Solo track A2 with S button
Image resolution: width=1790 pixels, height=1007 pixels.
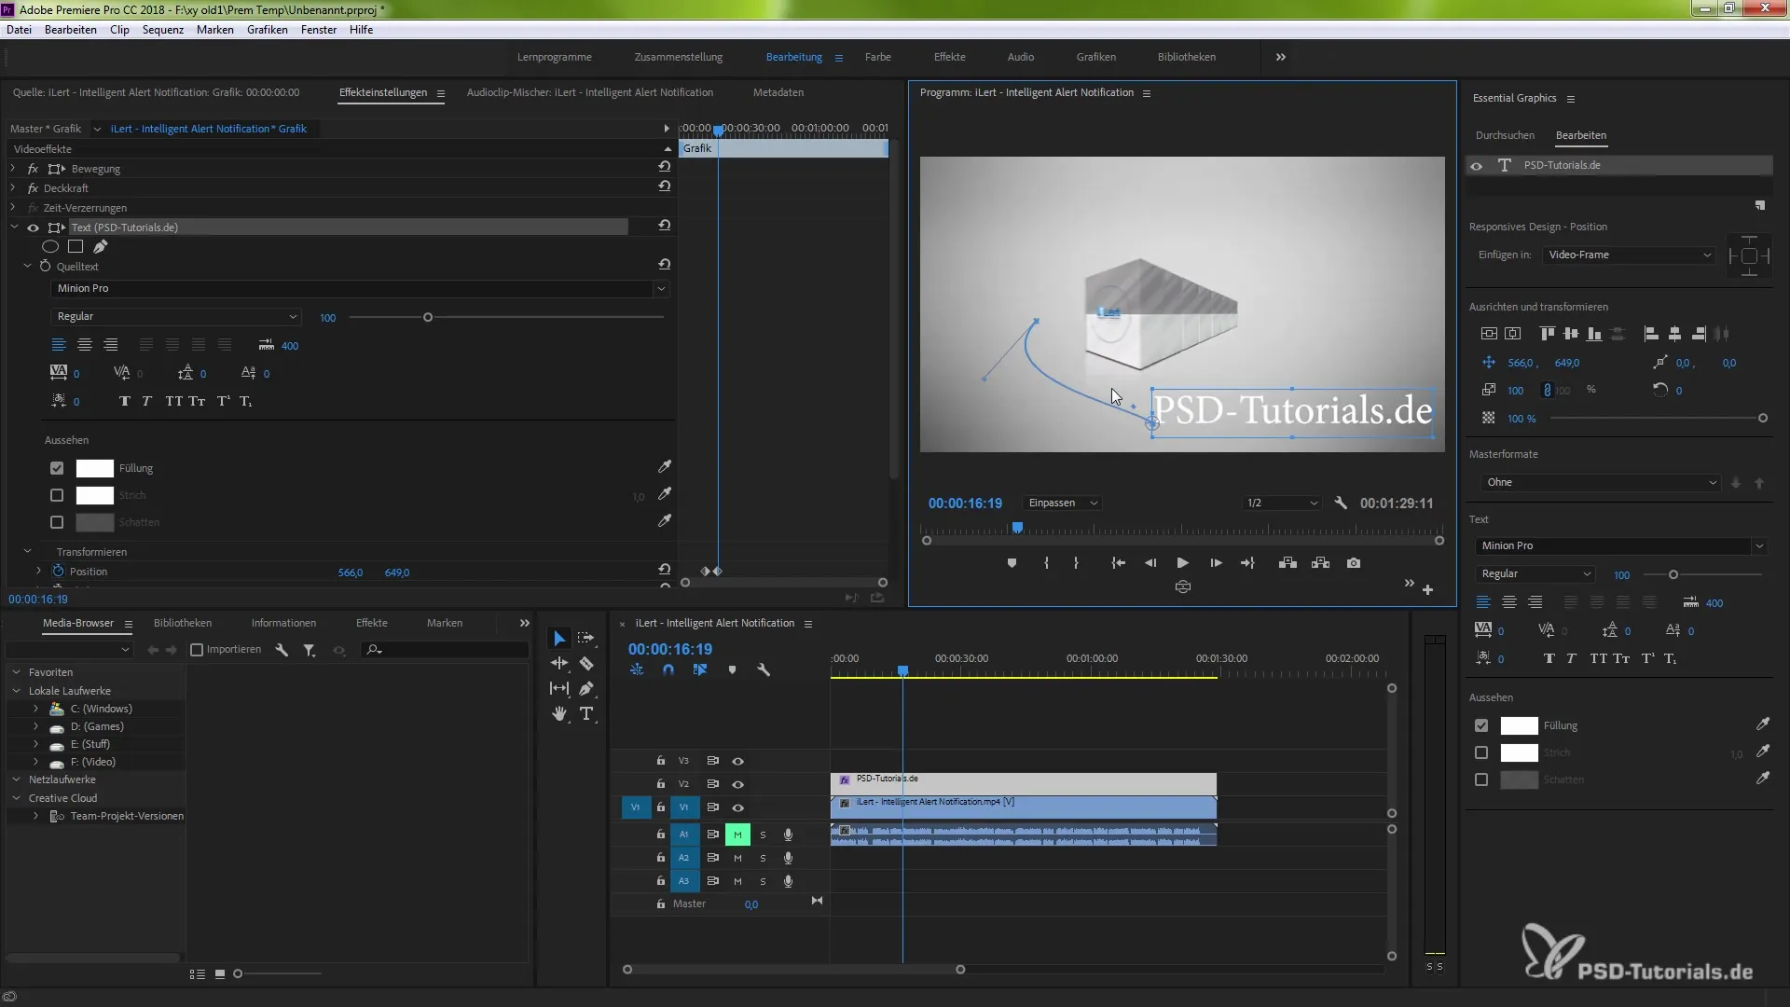pos(763,858)
